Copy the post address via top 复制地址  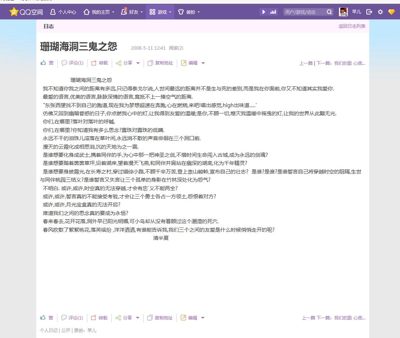[x=161, y=63]
